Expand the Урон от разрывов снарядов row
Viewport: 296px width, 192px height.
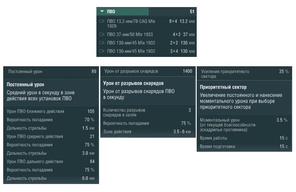tap(148, 71)
